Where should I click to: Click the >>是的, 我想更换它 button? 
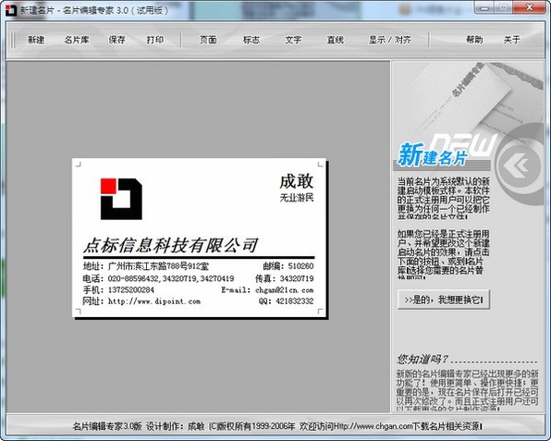click(444, 300)
